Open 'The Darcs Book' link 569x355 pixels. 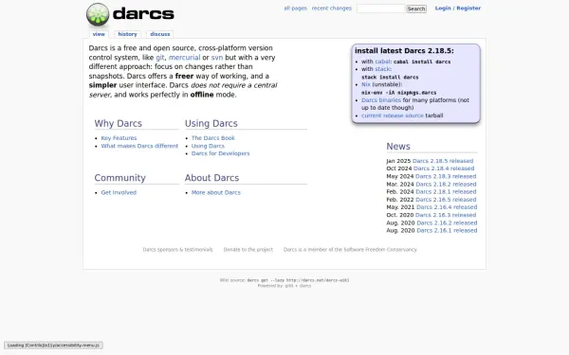click(213, 138)
